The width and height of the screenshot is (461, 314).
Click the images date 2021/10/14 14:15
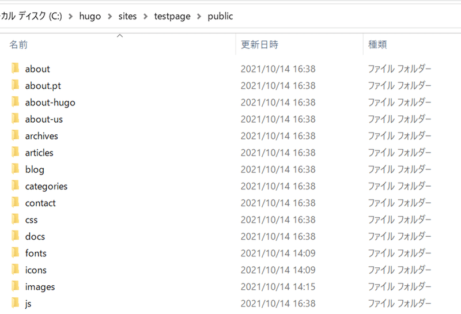click(x=278, y=287)
